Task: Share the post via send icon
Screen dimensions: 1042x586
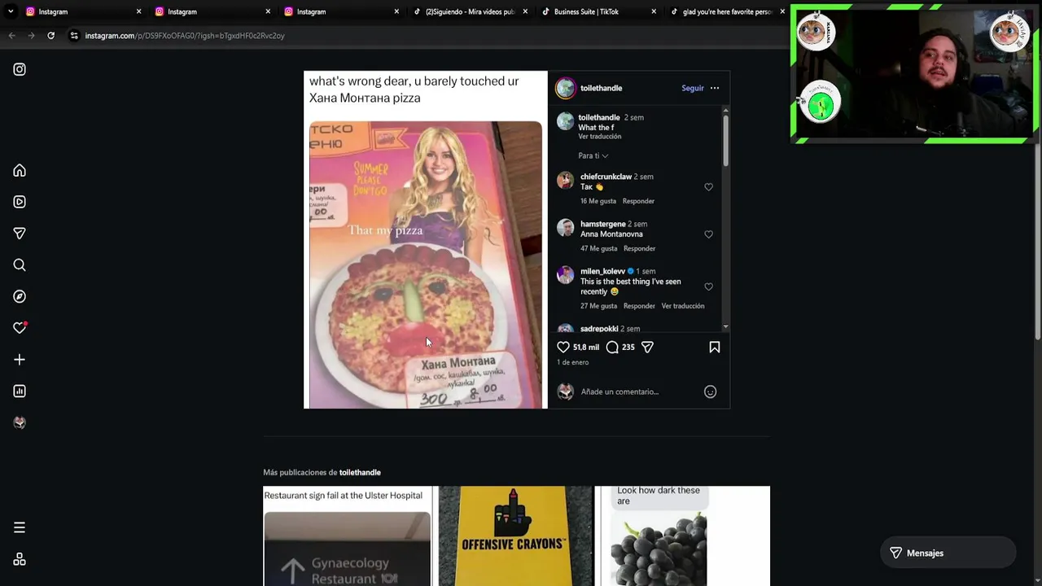Action: [x=647, y=347]
